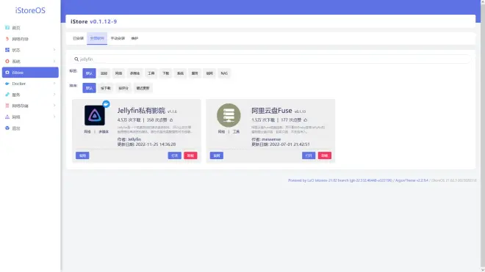485x272 pixels.
Task: Filter by the 系统 tag button
Action: [180, 73]
